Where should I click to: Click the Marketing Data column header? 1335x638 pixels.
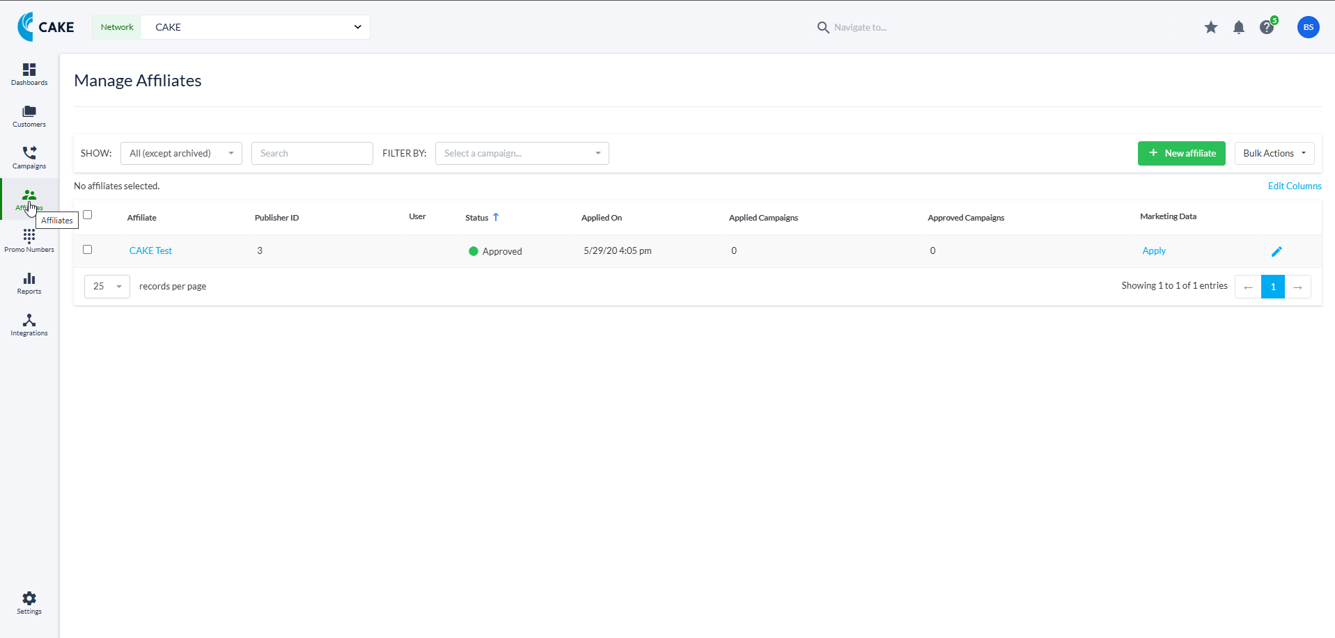pos(1168,216)
